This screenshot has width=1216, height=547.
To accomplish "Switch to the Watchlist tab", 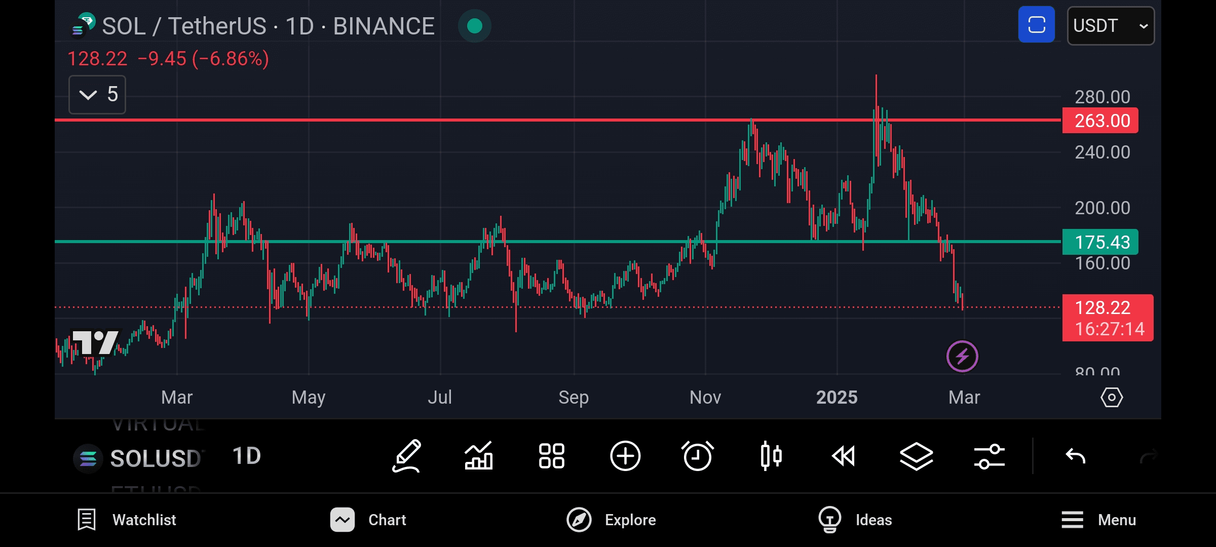I will [127, 520].
